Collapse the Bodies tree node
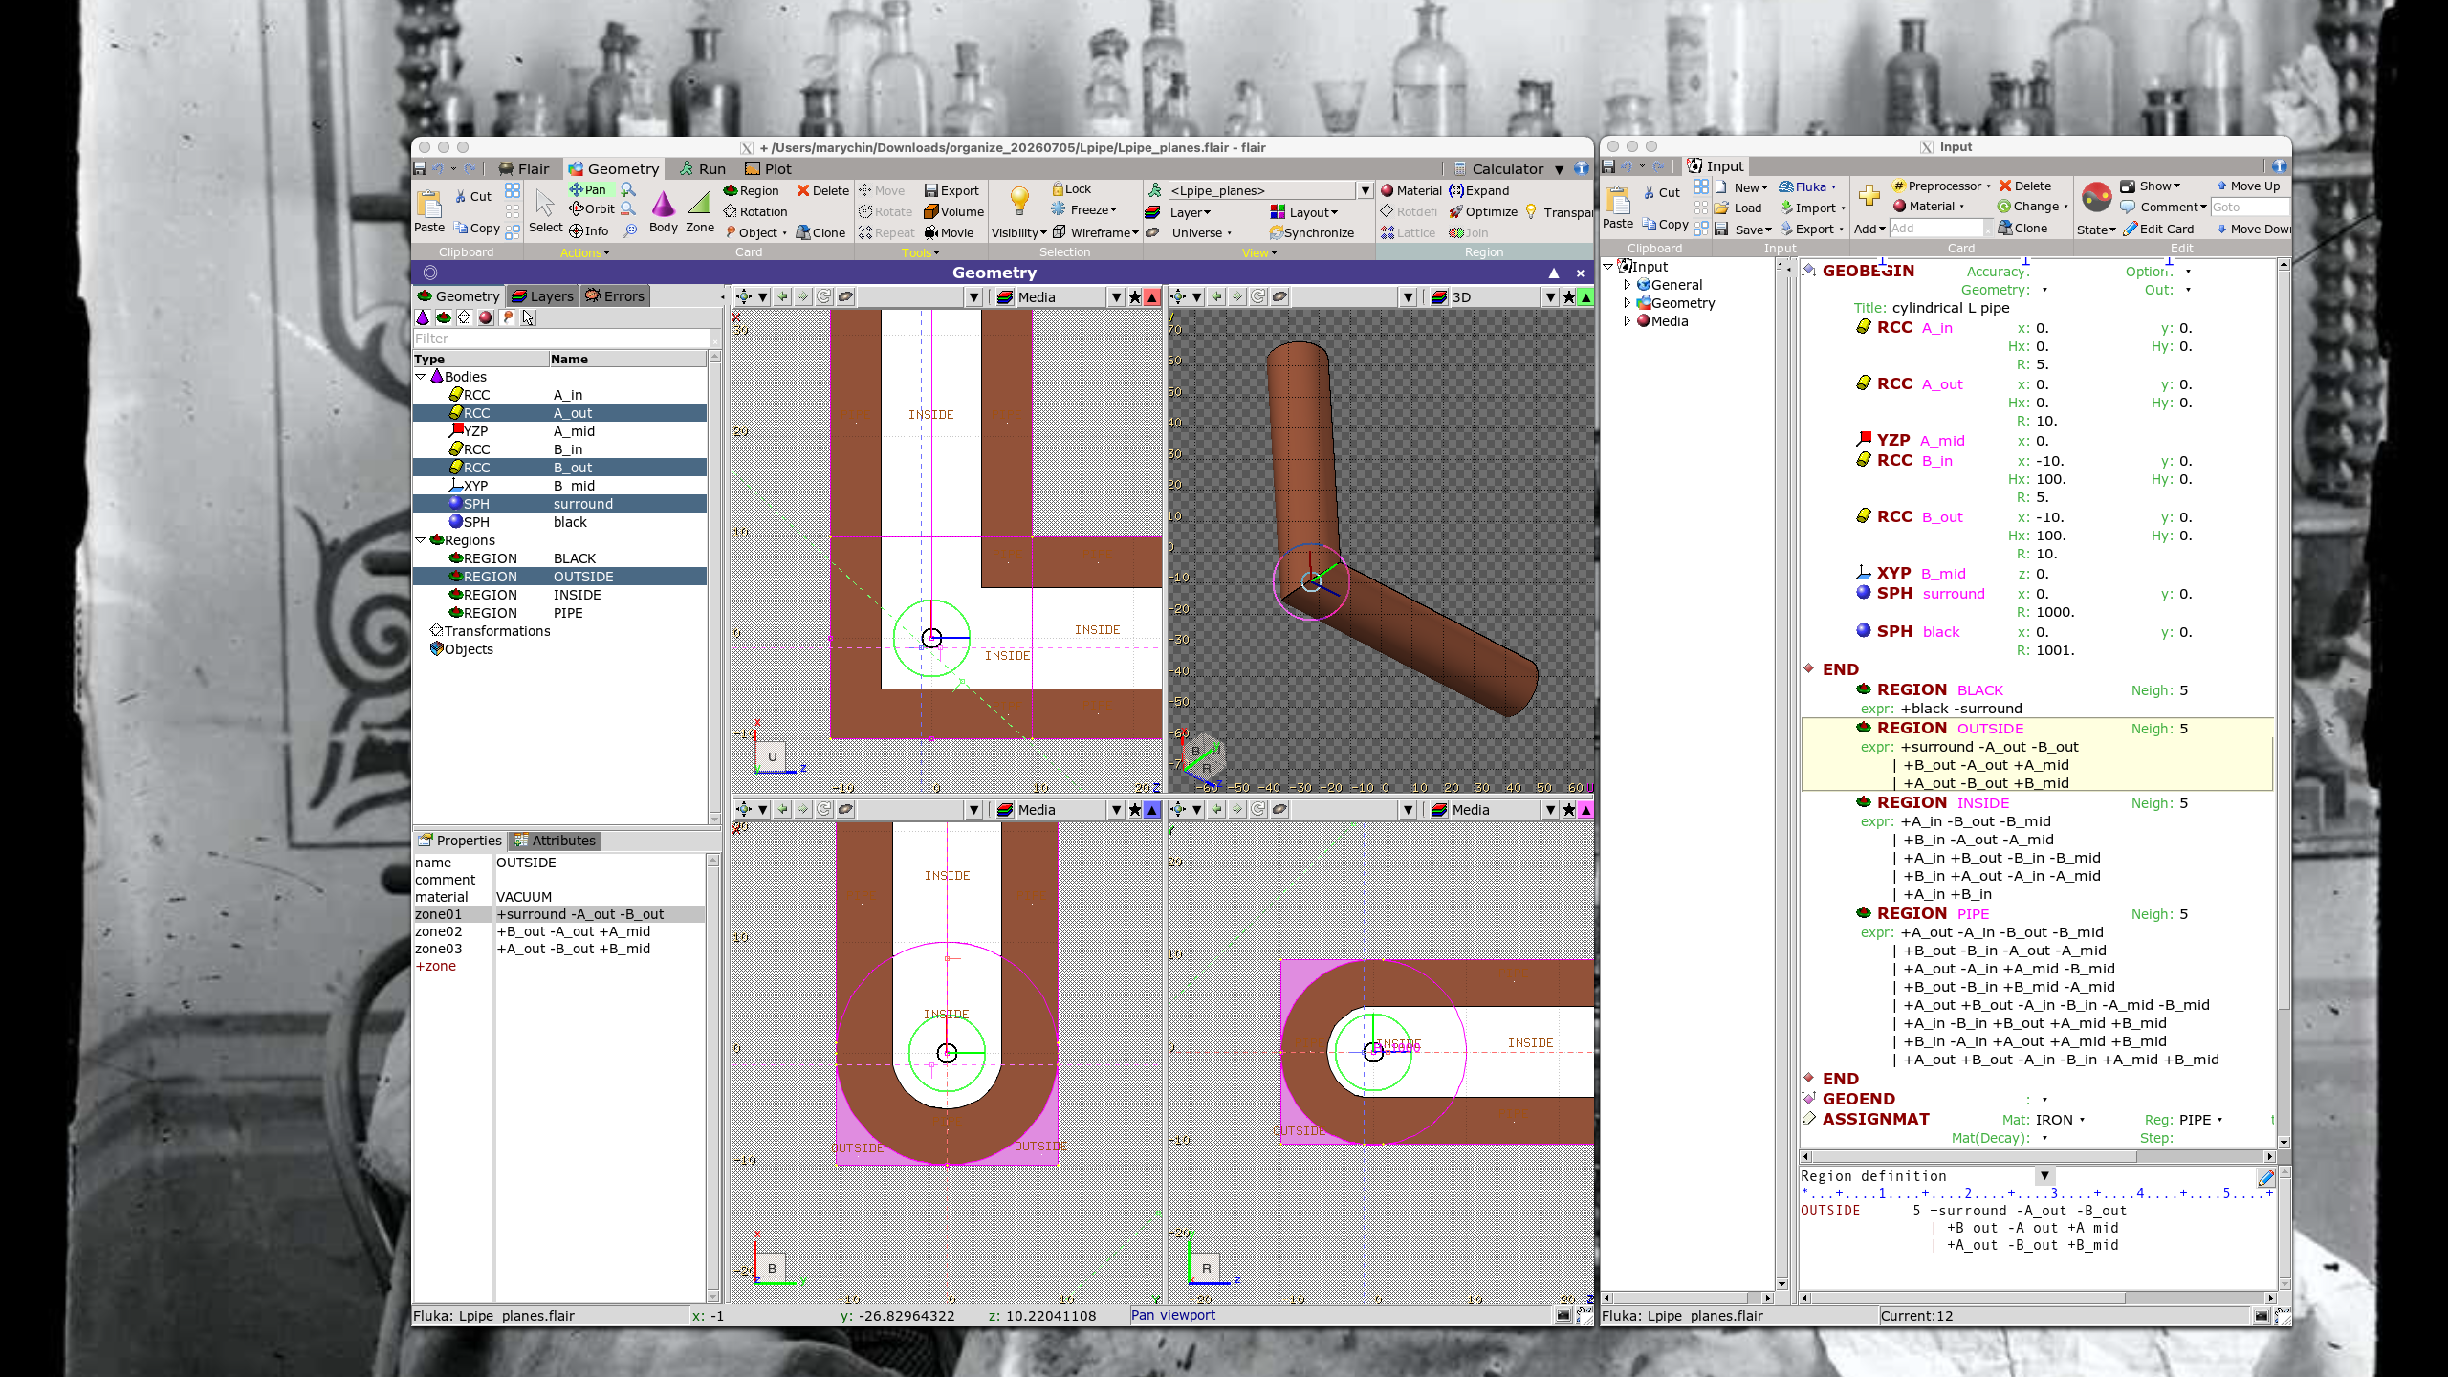The height and width of the screenshot is (1377, 2448). tap(421, 377)
